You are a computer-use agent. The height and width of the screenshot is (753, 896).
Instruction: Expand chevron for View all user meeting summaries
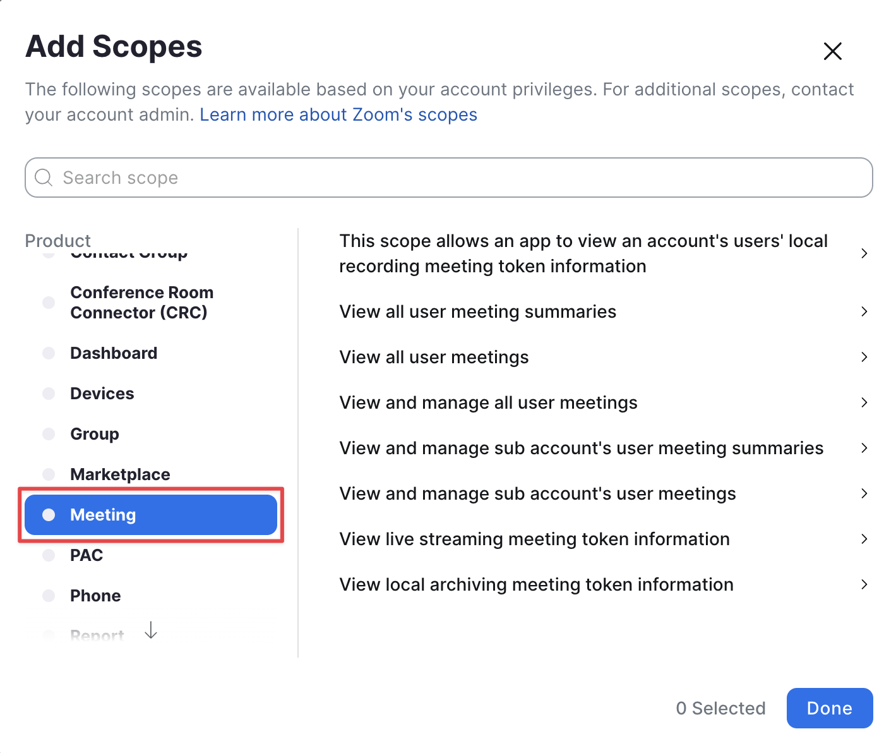(864, 311)
